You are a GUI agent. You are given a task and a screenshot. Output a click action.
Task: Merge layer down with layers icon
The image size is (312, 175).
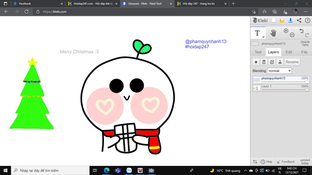280,62
